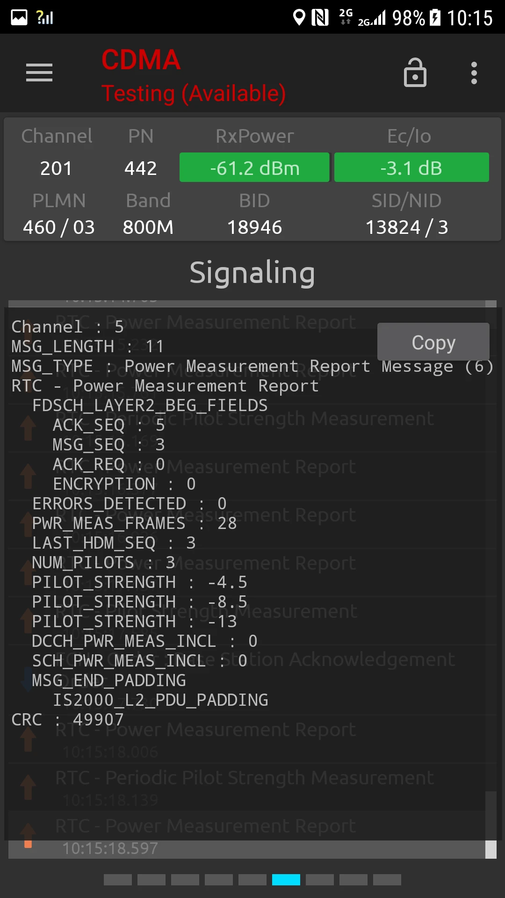The width and height of the screenshot is (505, 898).
Task: Click the signaling list scrollbar thumb
Action: click(491, 849)
